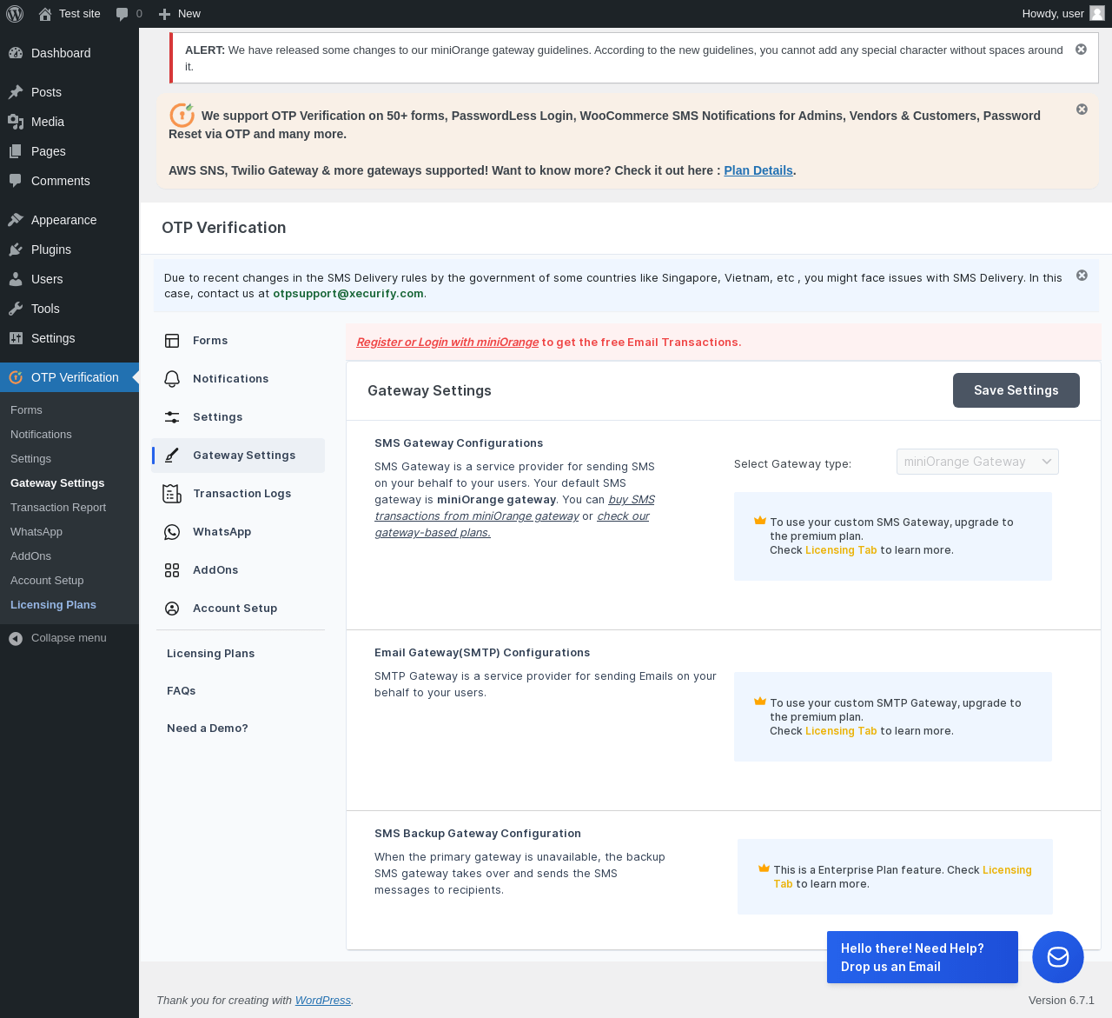Click the New label in admin bar
Image resolution: width=1112 pixels, height=1018 pixels.
point(189,14)
